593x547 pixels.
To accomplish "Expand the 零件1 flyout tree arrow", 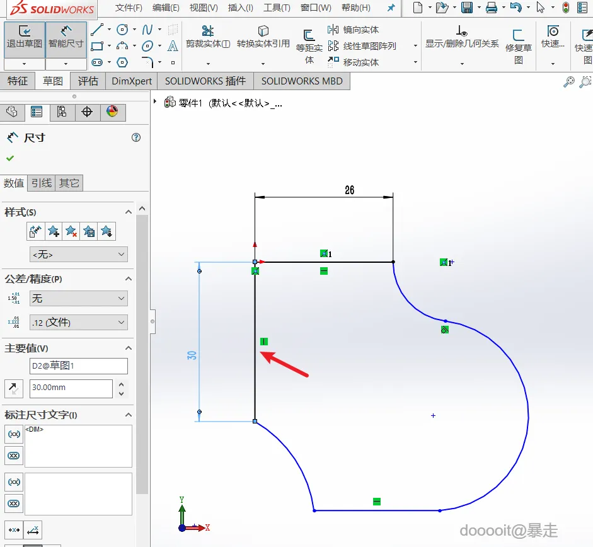I will coord(155,101).
